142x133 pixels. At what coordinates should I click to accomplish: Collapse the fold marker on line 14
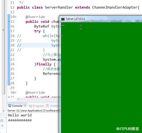coord(16,17)
